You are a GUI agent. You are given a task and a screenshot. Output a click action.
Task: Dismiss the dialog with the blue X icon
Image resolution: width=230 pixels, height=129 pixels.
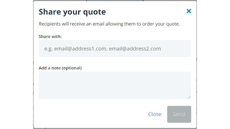189,11
